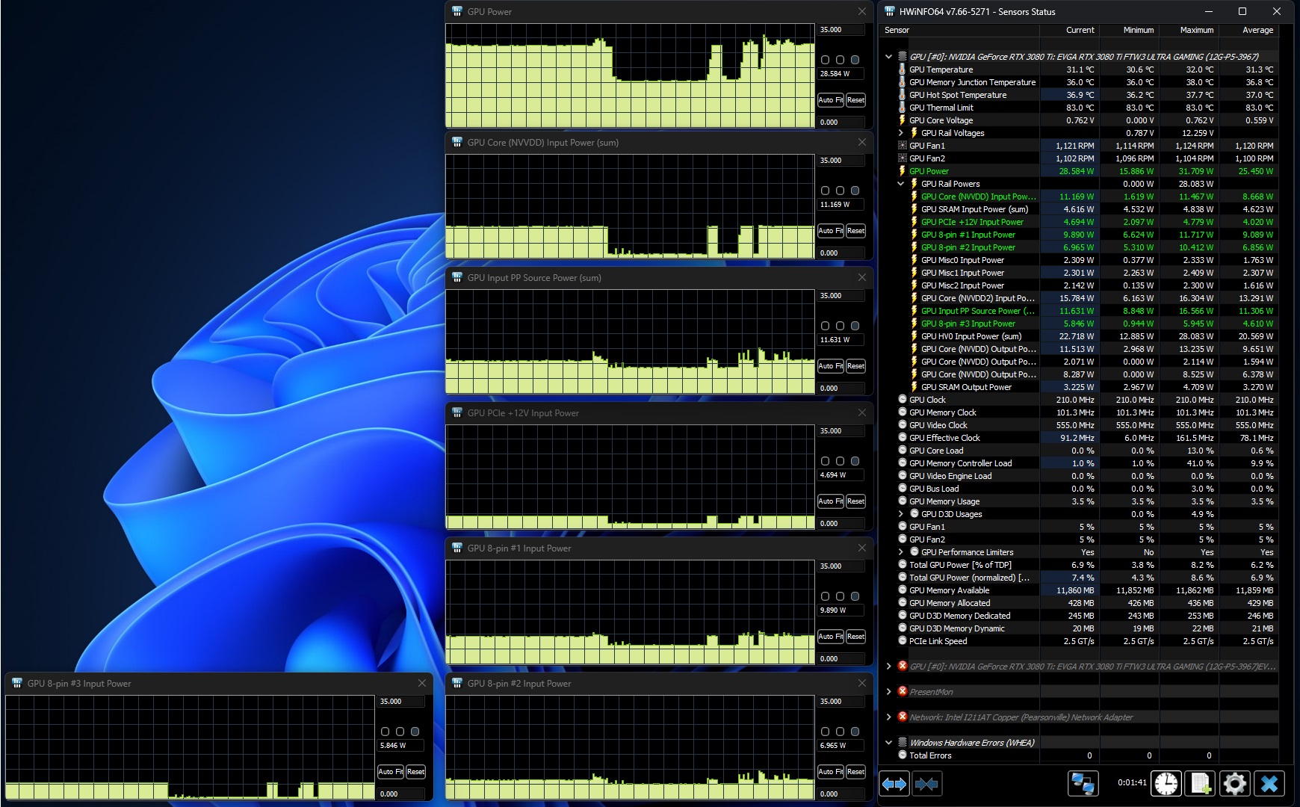Viewport: 1300px width, 807px height.
Task: Click the thermometer icon beside GPU Temperature
Action: [x=902, y=69]
